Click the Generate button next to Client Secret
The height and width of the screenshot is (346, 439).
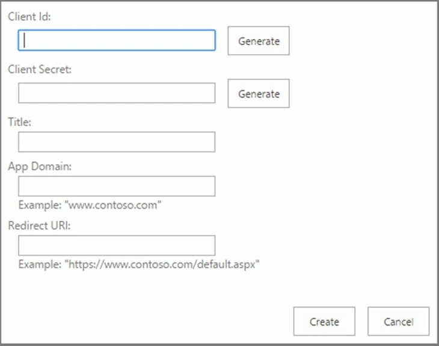(259, 93)
